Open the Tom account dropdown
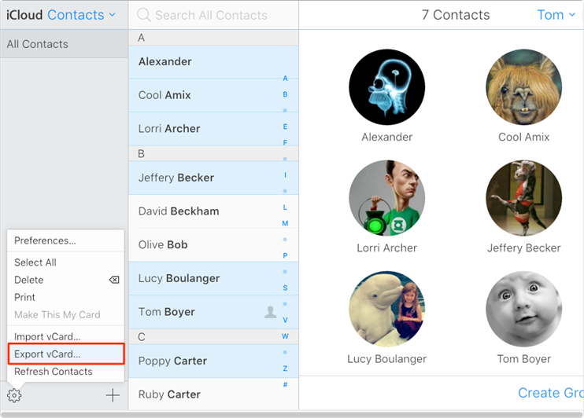The image size is (584, 418). [x=556, y=15]
